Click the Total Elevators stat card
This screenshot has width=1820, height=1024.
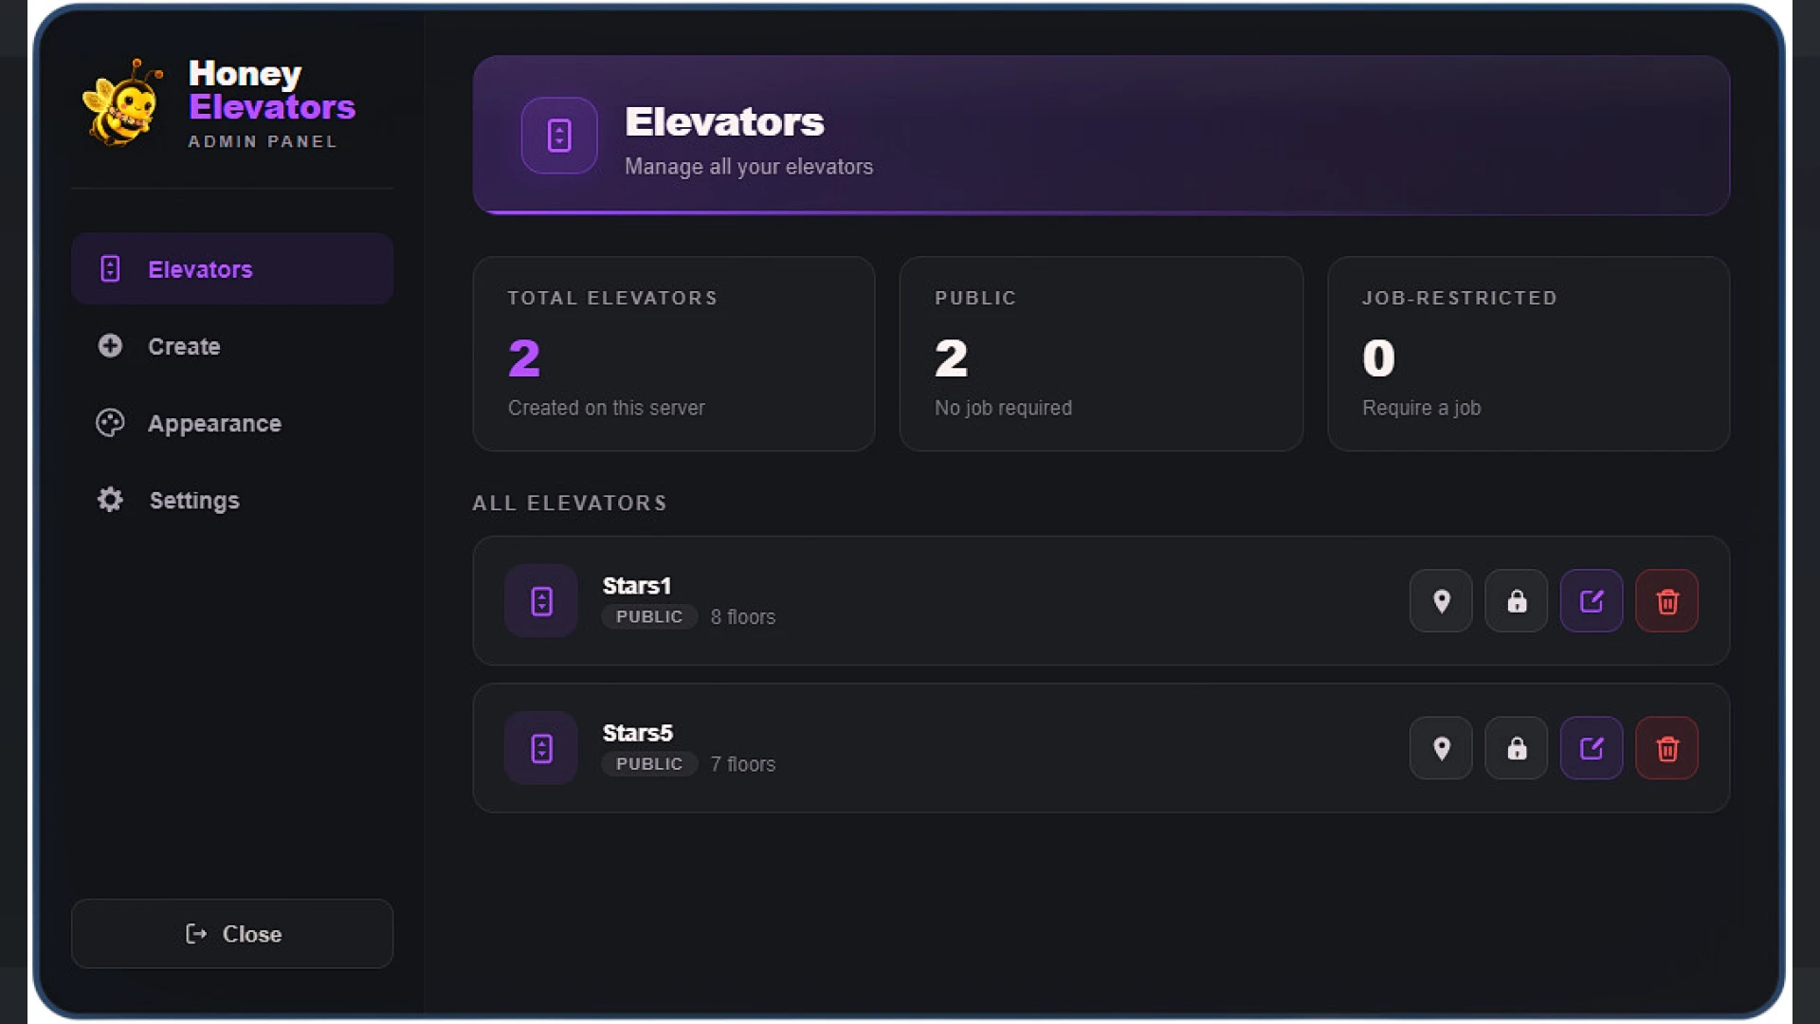tap(674, 354)
